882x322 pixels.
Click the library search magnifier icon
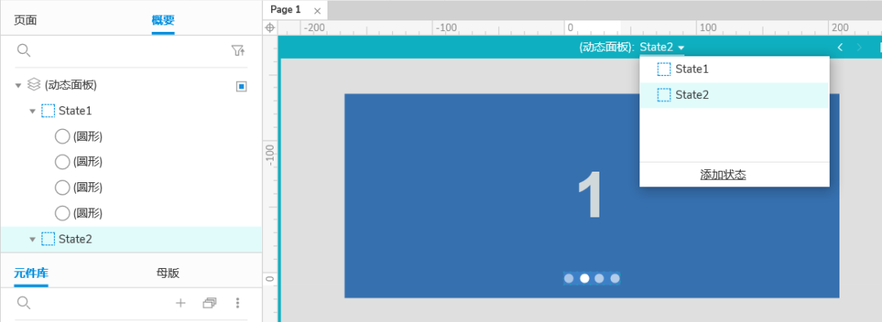24,303
